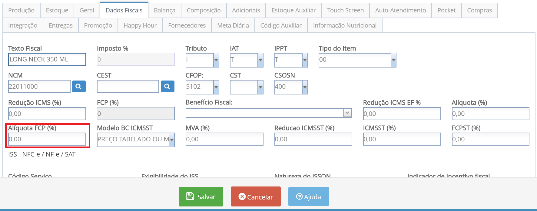Open the Ajuda help button
The image size is (537, 211).
pos(309,196)
